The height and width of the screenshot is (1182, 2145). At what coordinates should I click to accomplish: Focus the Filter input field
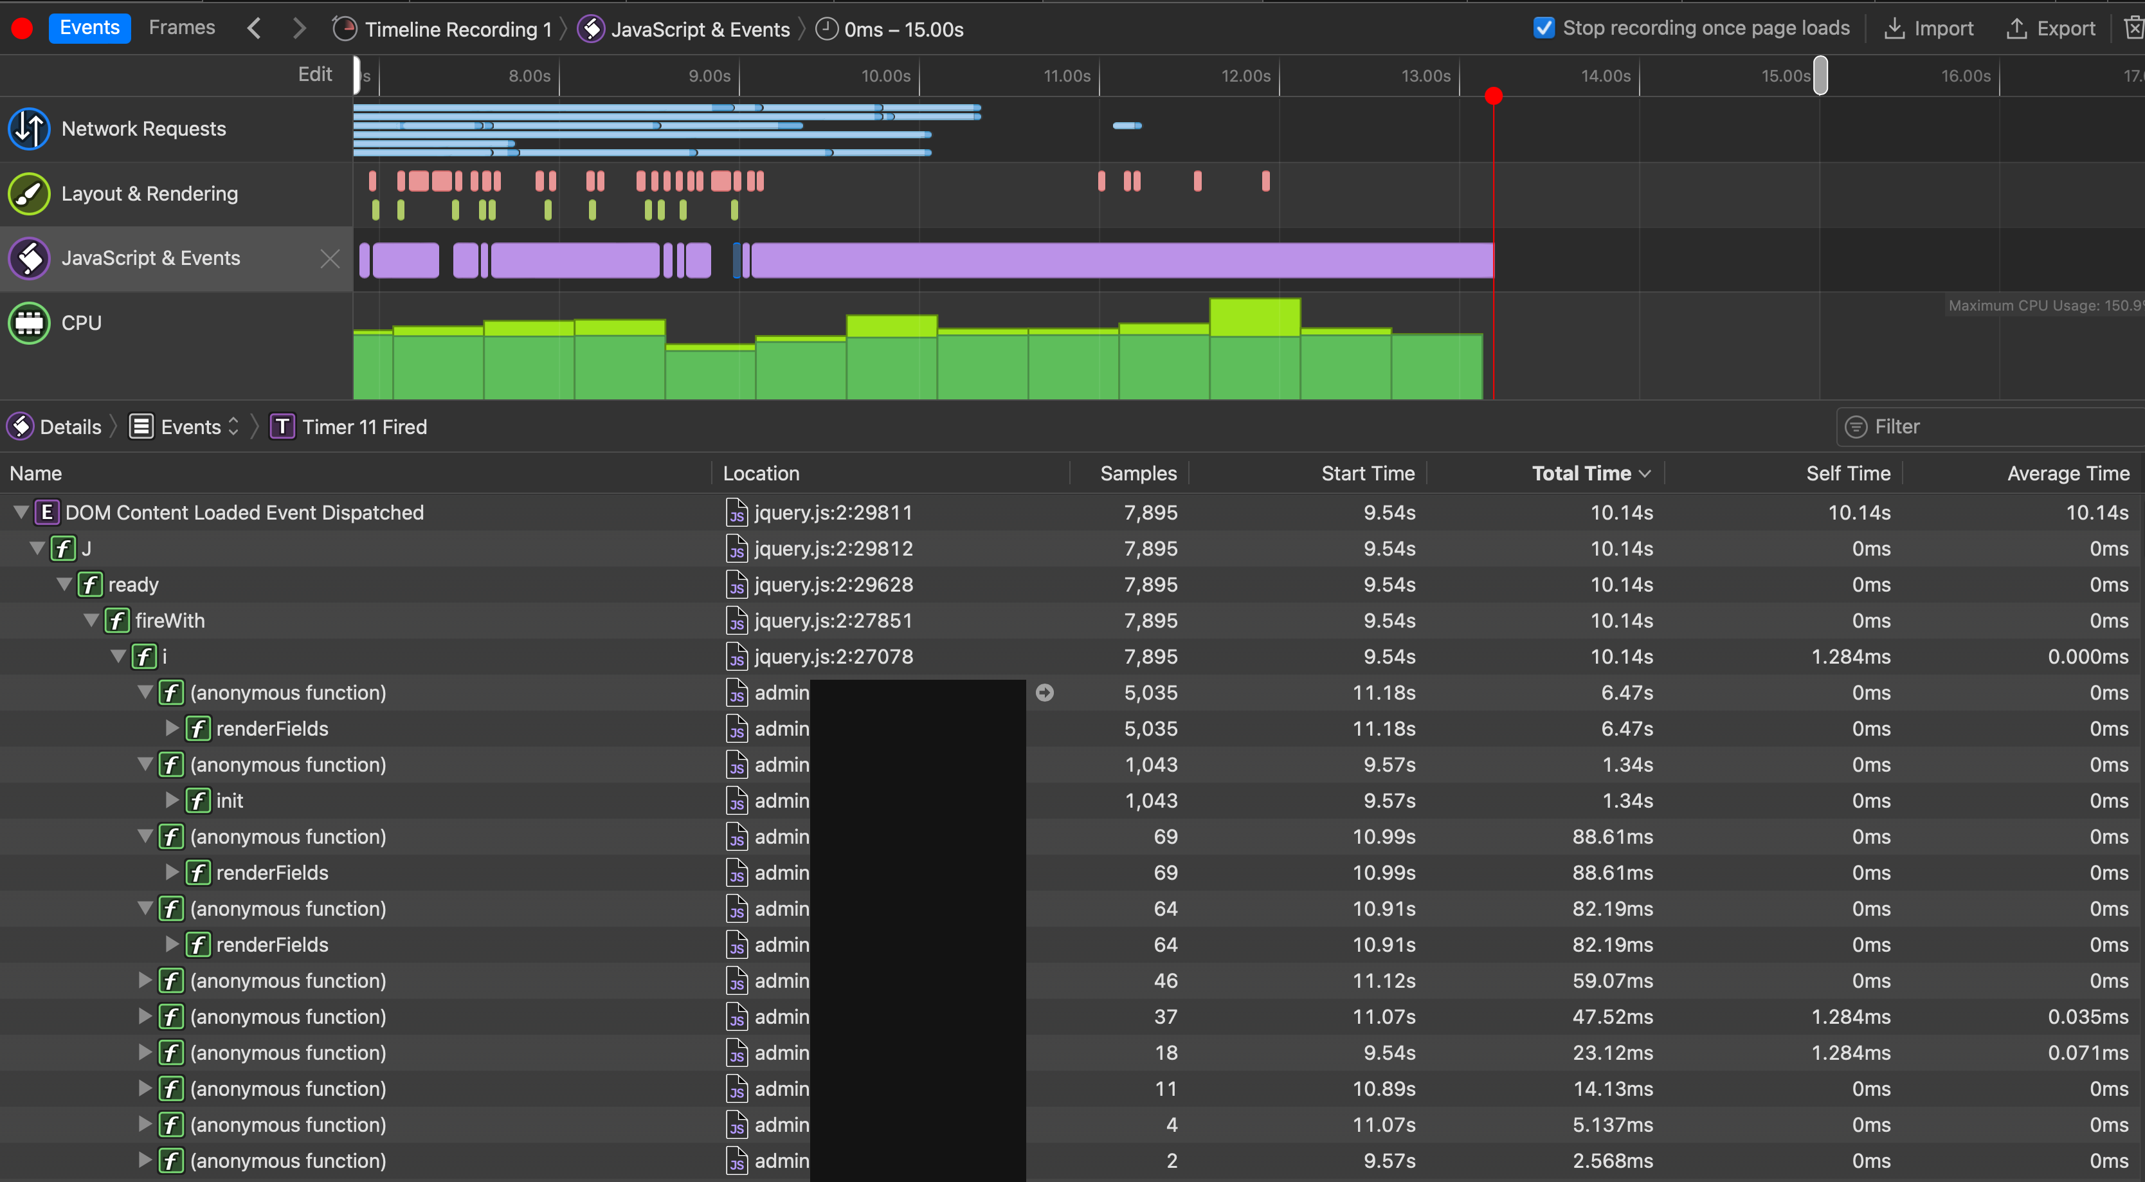coord(1990,426)
